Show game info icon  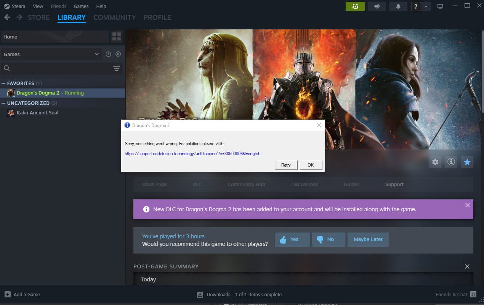pyautogui.click(x=451, y=162)
